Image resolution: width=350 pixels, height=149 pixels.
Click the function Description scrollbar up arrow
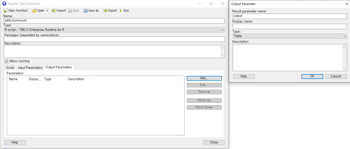pos(222,48)
